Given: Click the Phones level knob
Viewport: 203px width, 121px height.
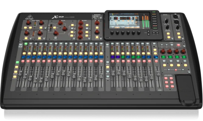Looking at the screenshot, I should (167, 27).
